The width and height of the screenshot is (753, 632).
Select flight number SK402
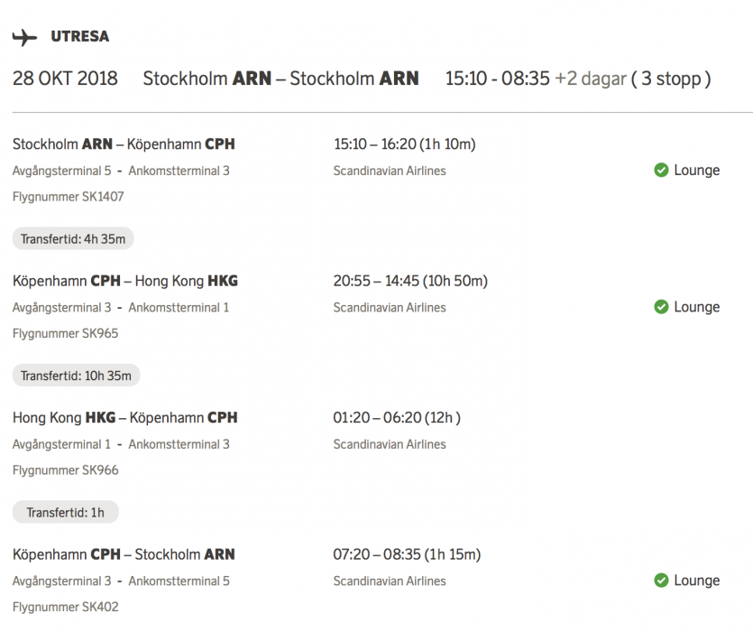(x=65, y=607)
